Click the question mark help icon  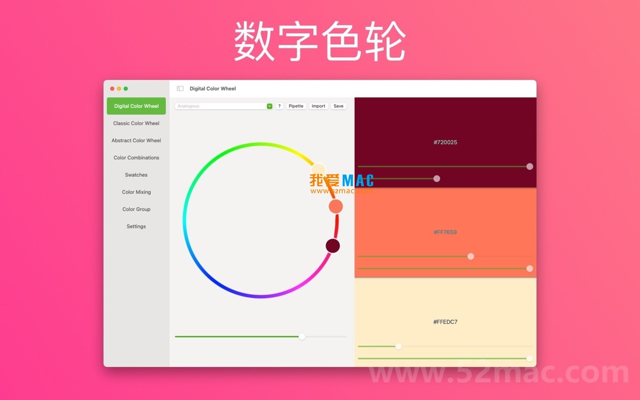(x=279, y=105)
